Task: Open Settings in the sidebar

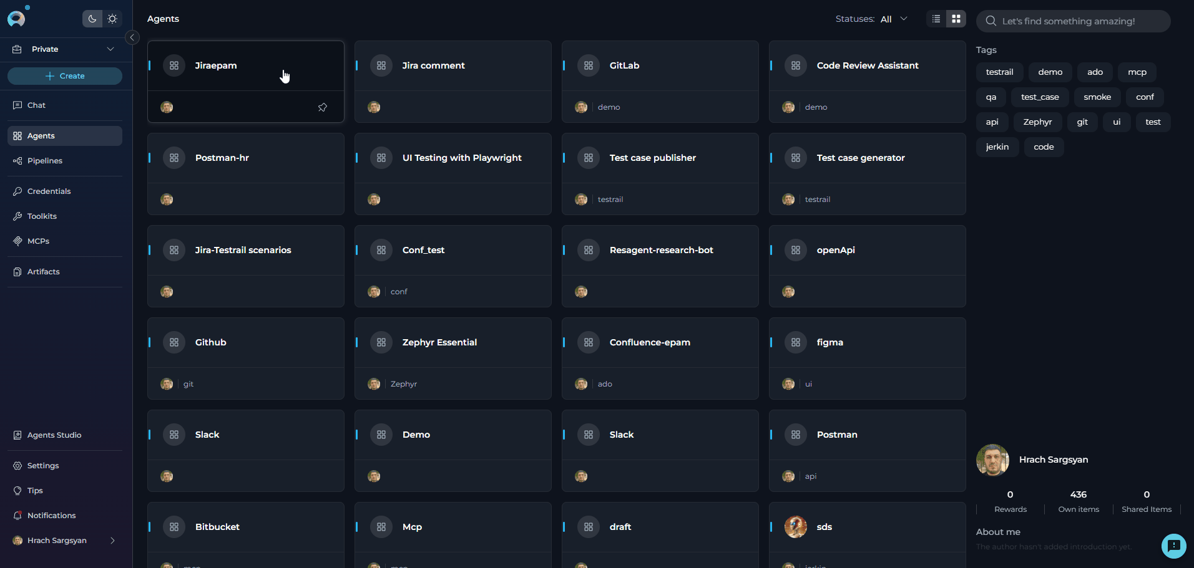Action: pos(65,466)
